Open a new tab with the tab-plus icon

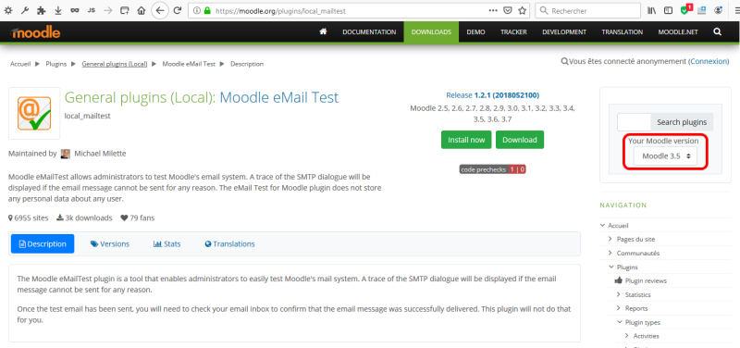[124, 10]
